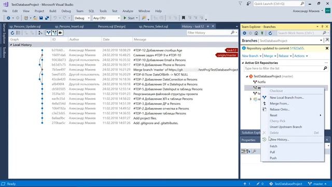This screenshot has width=332, height=187.
Task: Click the bookmark icon in main toolbar
Action: click(x=184, y=18)
